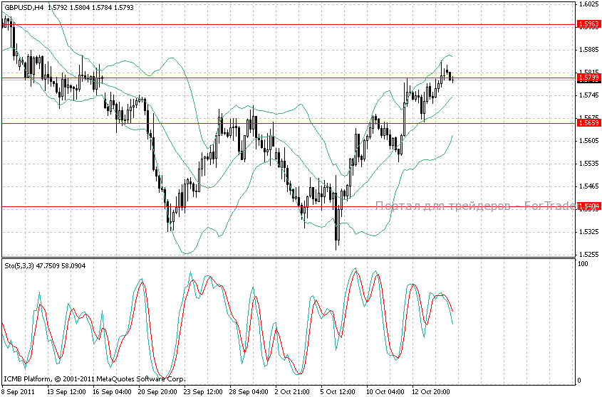602x397 pixels.
Task: Click the 1.6025 top price scale label
Action: 588,4
